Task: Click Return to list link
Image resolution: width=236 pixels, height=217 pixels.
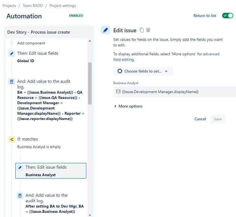Action: [205, 16]
